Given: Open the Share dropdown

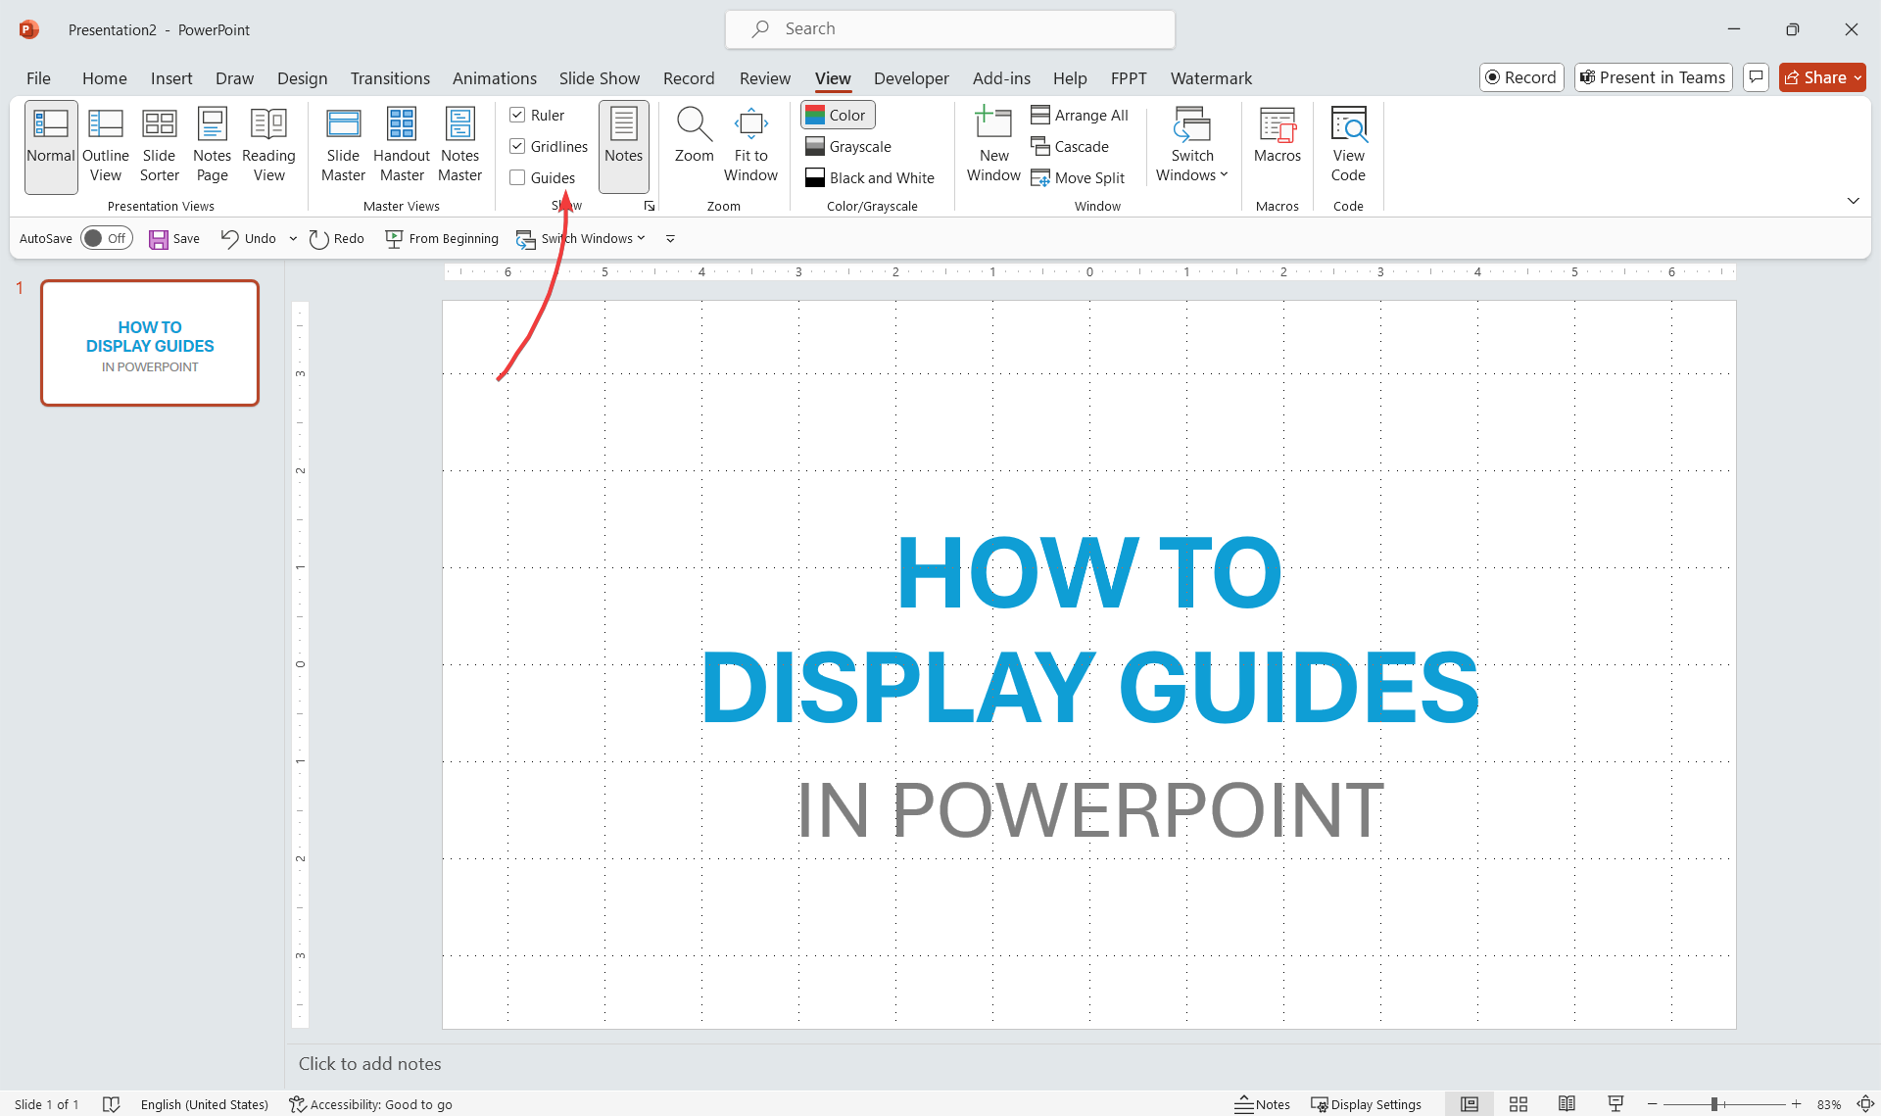Looking at the screenshot, I should [1857, 77].
